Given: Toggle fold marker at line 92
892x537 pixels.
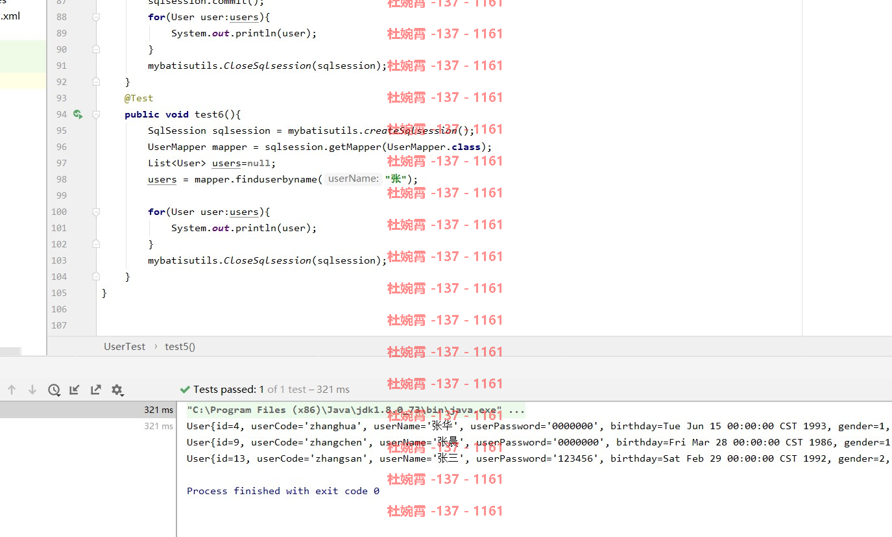Looking at the screenshot, I should [x=96, y=82].
